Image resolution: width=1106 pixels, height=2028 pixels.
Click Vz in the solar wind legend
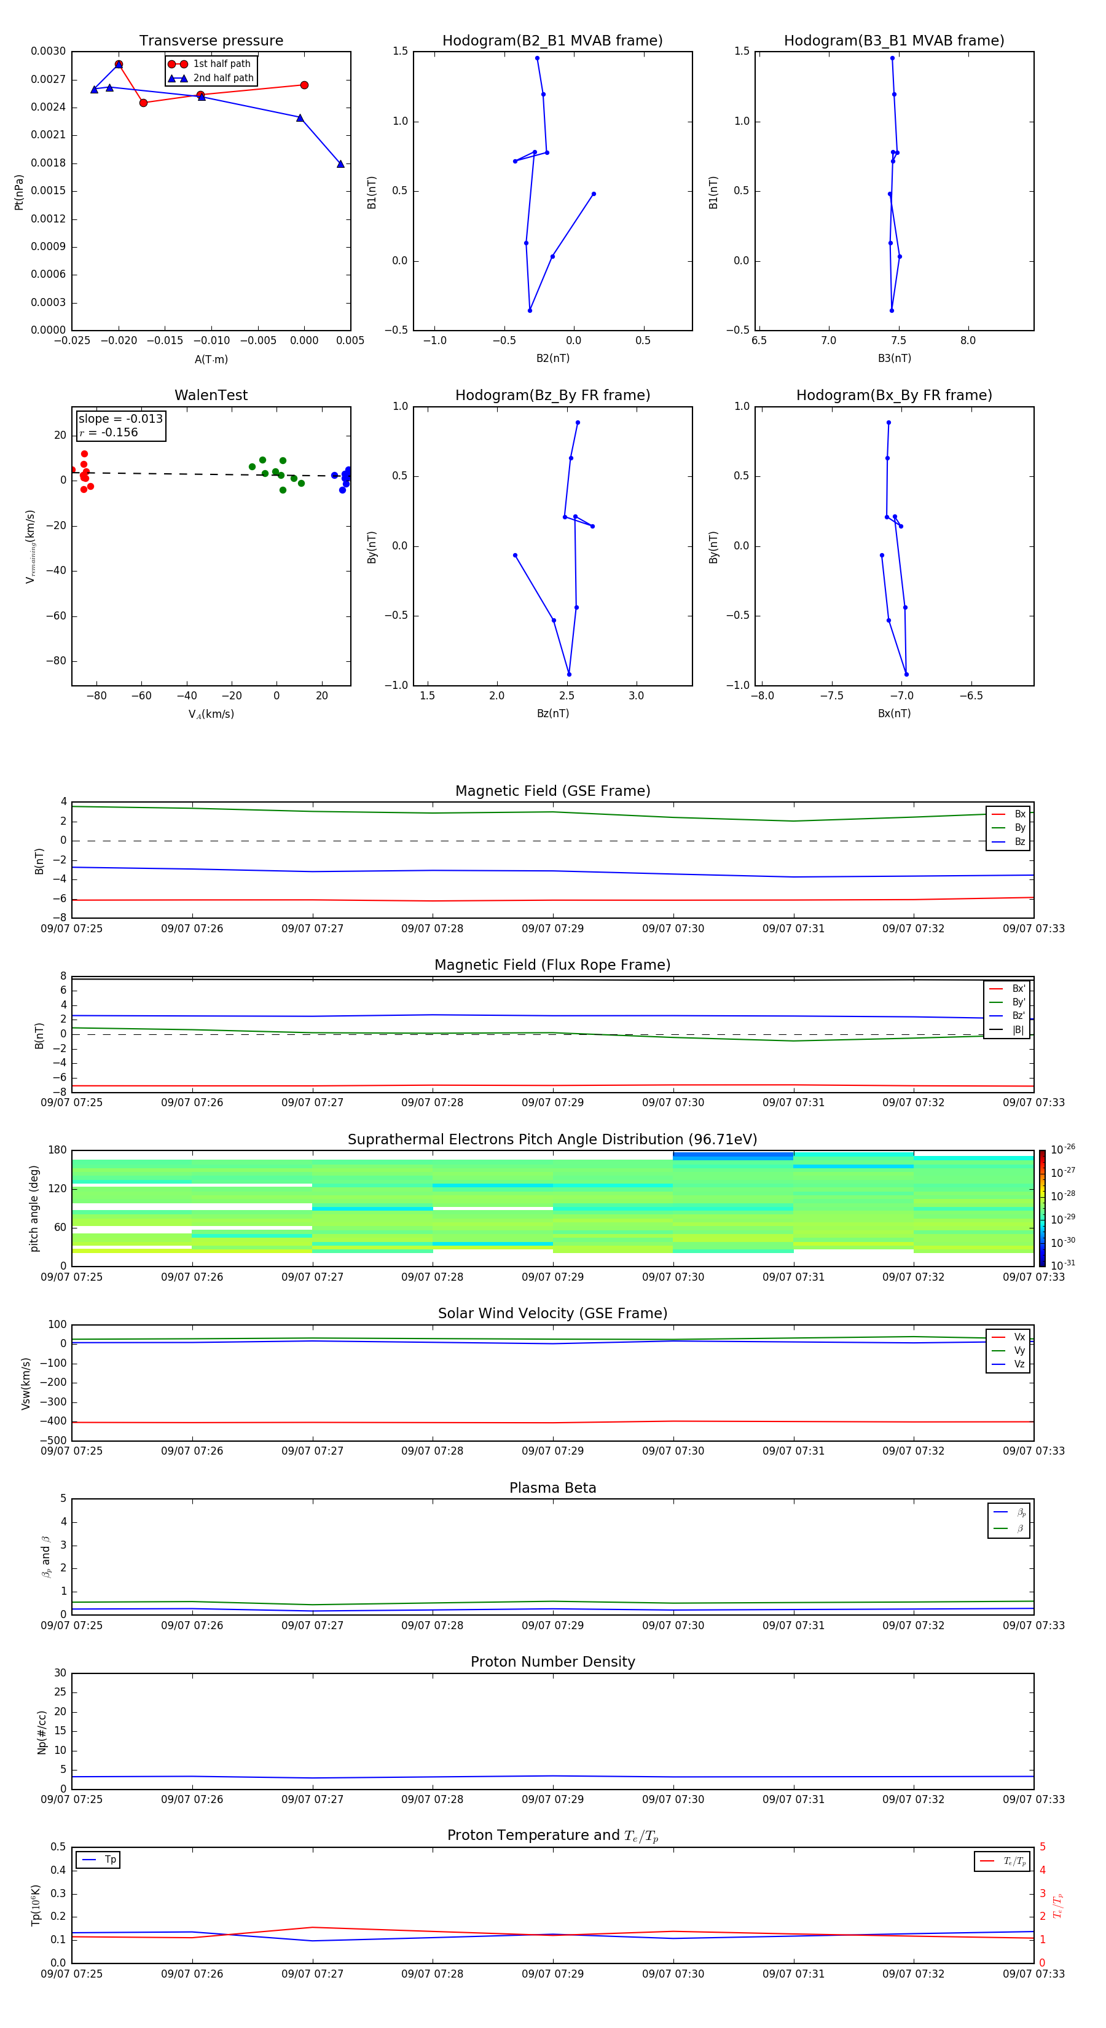point(1008,1364)
